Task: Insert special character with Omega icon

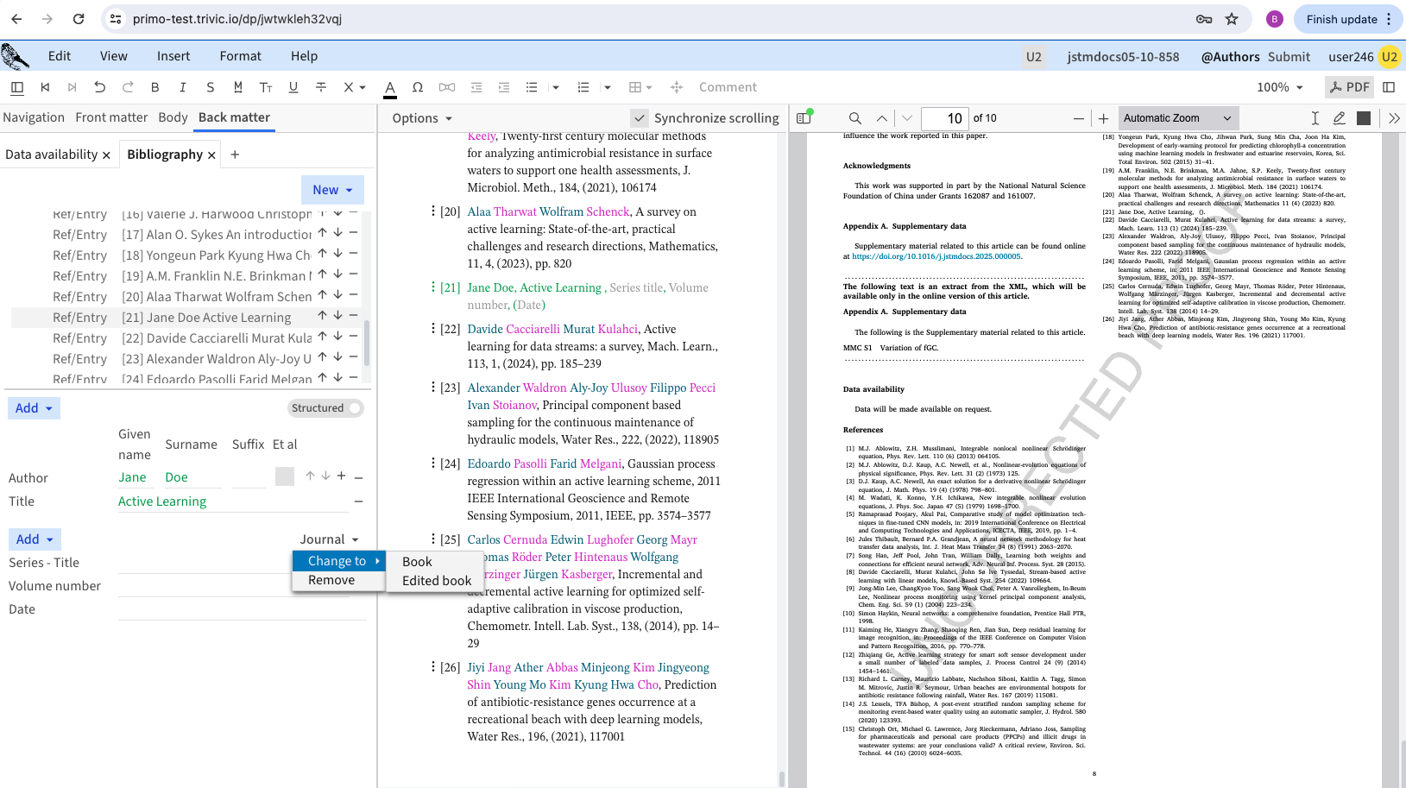Action: point(418,87)
